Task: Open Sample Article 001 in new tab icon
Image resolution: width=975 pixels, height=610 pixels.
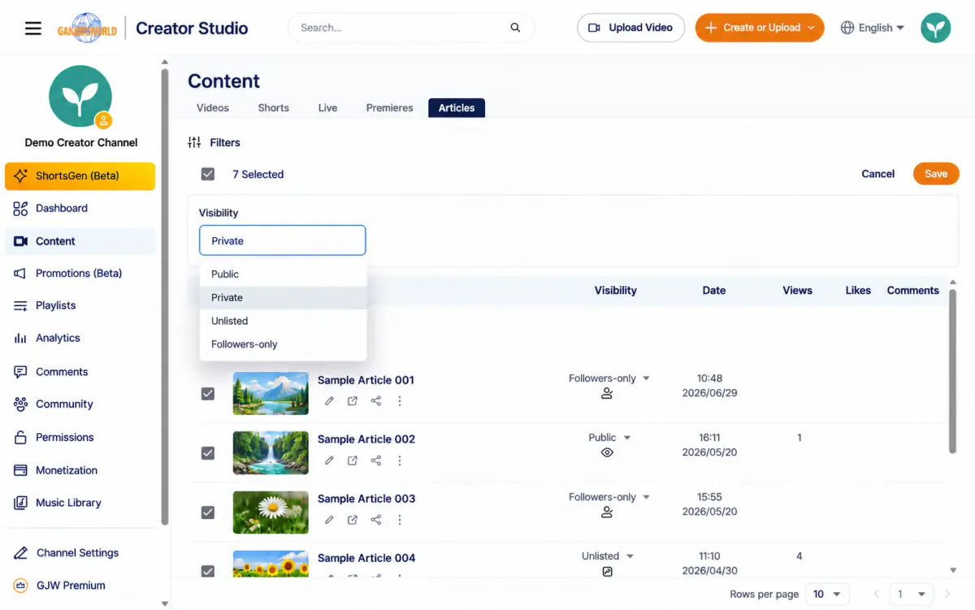Action: (353, 401)
